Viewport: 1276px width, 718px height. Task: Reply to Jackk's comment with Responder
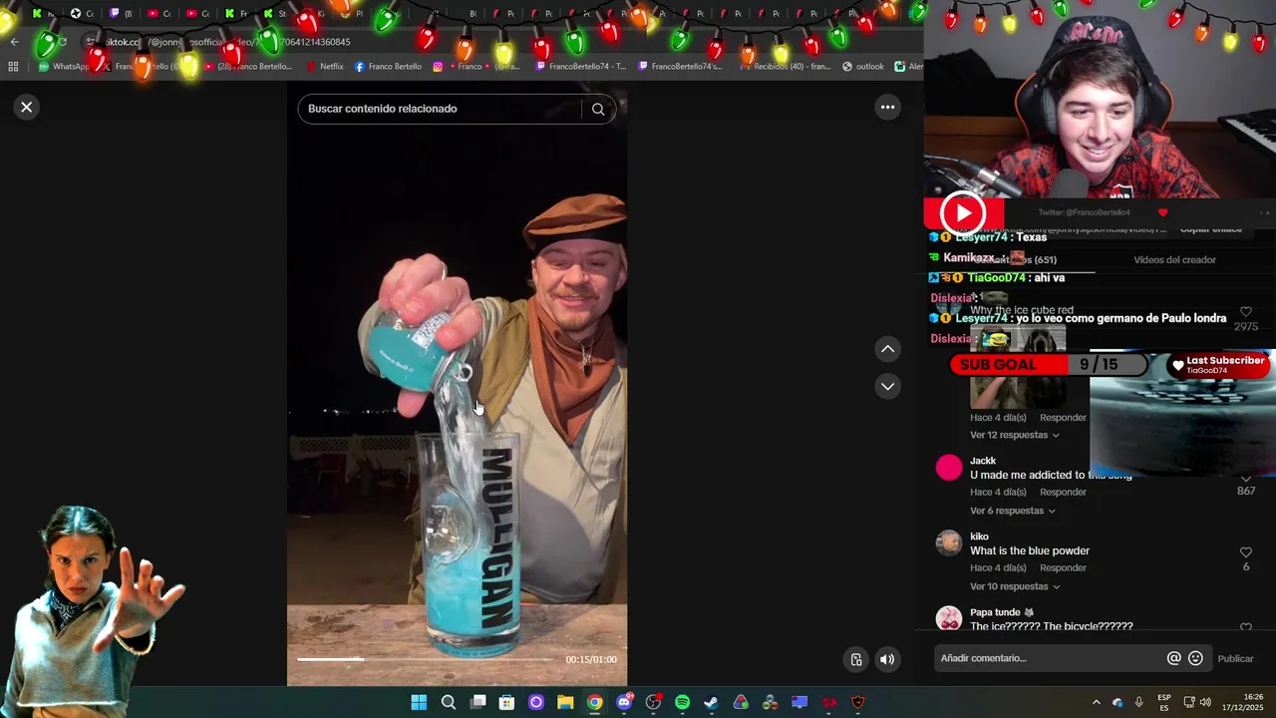click(x=1063, y=492)
